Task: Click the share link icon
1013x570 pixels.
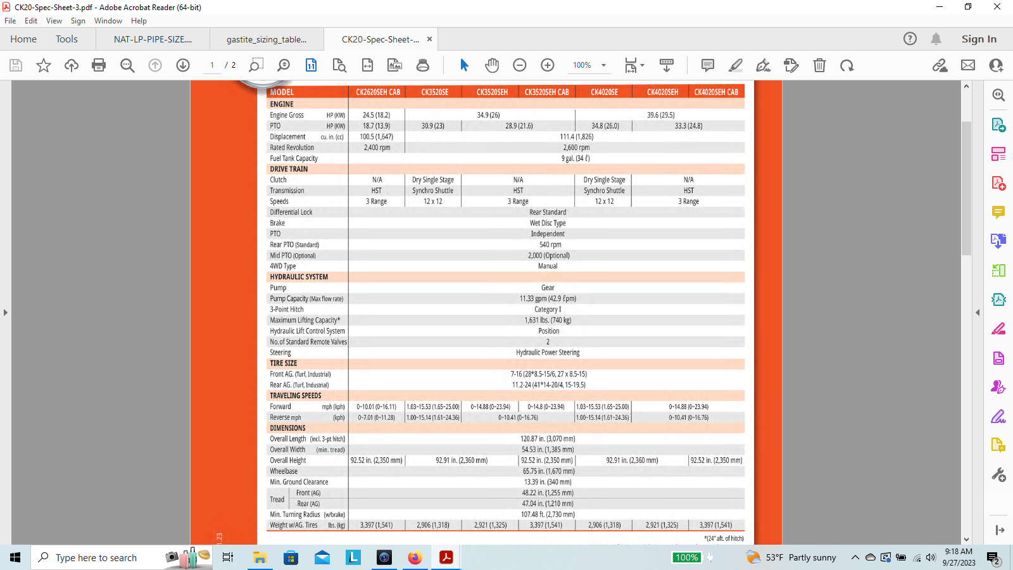Action: click(x=940, y=65)
